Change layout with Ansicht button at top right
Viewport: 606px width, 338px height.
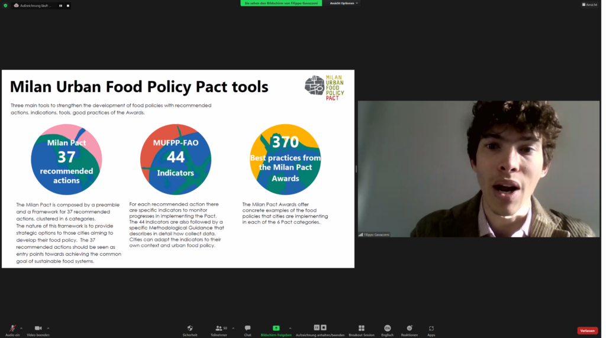click(590, 4)
